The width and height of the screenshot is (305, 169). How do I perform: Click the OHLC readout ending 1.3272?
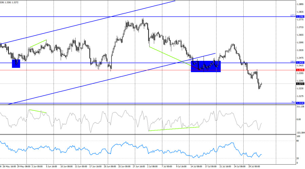point(9,2)
